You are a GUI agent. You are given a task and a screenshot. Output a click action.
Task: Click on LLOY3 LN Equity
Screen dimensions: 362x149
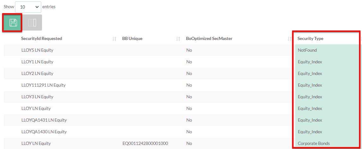pos(37,97)
